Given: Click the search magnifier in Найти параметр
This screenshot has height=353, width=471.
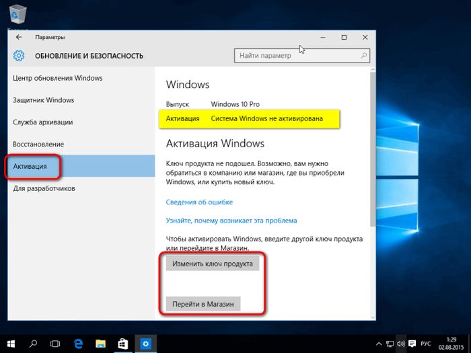Looking at the screenshot, I should pyautogui.click(x=363, y=56).
